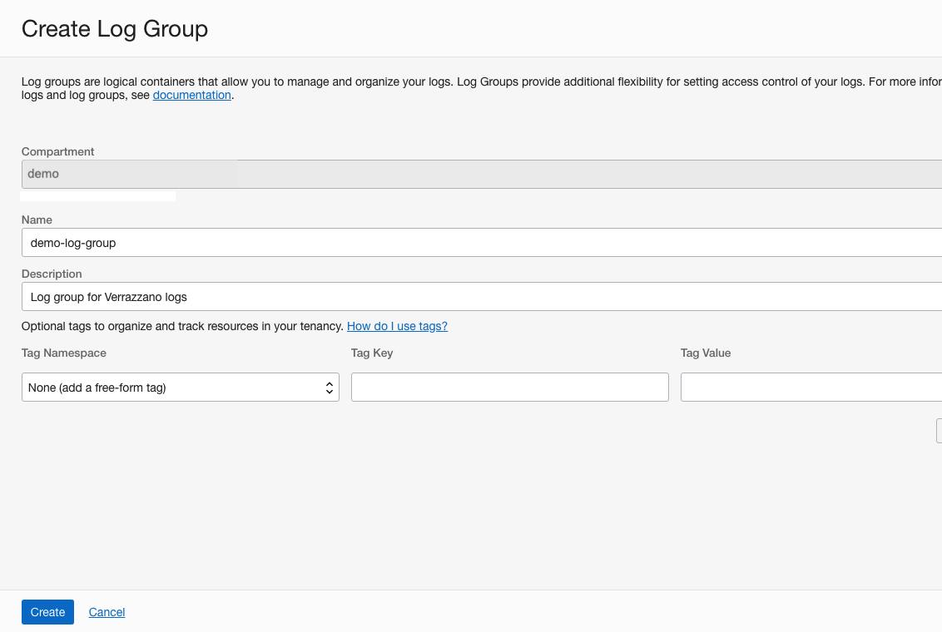Open the documentation link
This screenshot has height=632, width=942.
coord(191,95)
